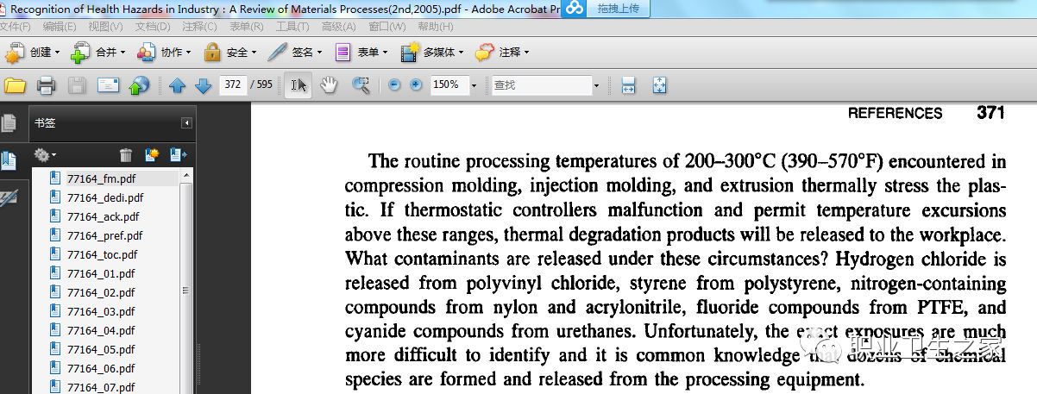Open the Signatures panel icon in sidebar

point(9,198)
